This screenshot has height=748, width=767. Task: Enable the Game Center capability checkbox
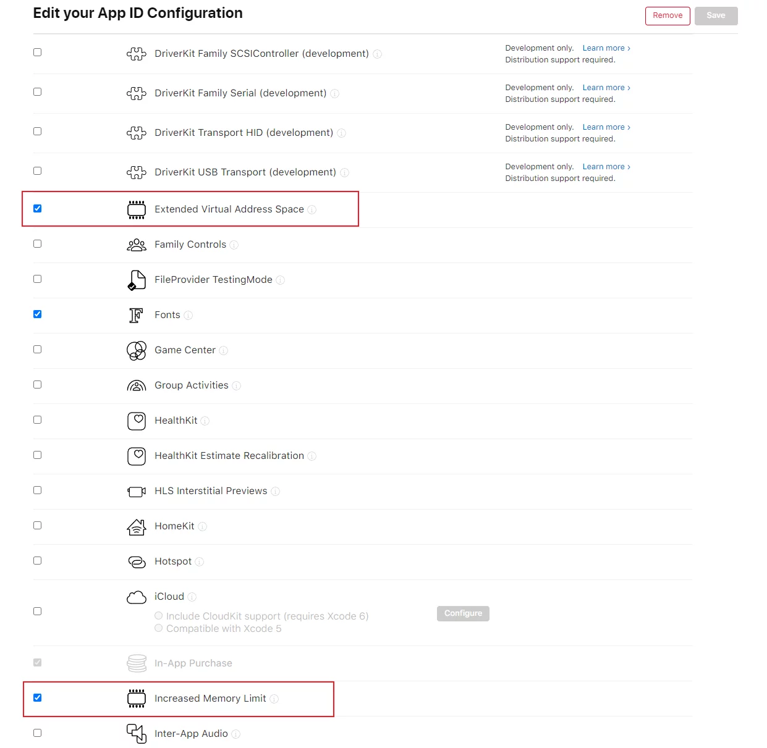(38, 350)
